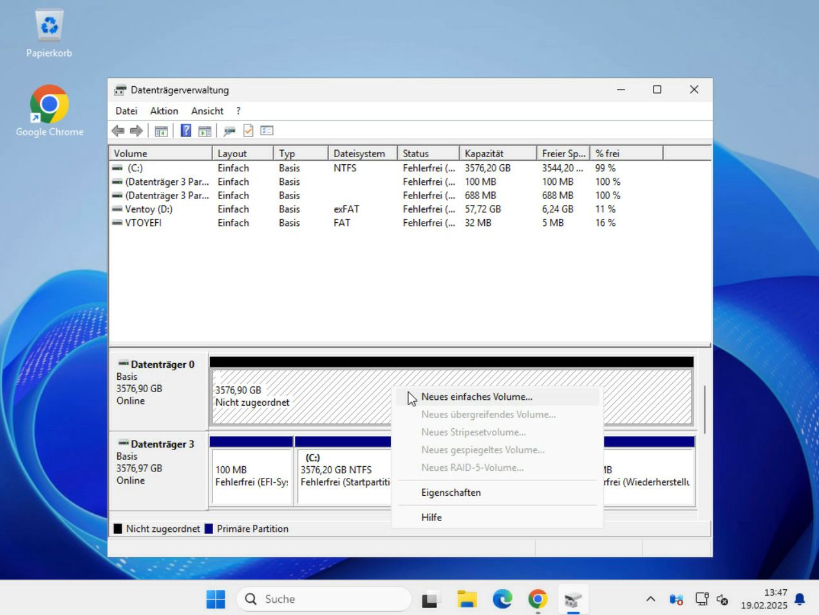Select the (C:) volume row

pyautogui.click(x=409, y=168)
